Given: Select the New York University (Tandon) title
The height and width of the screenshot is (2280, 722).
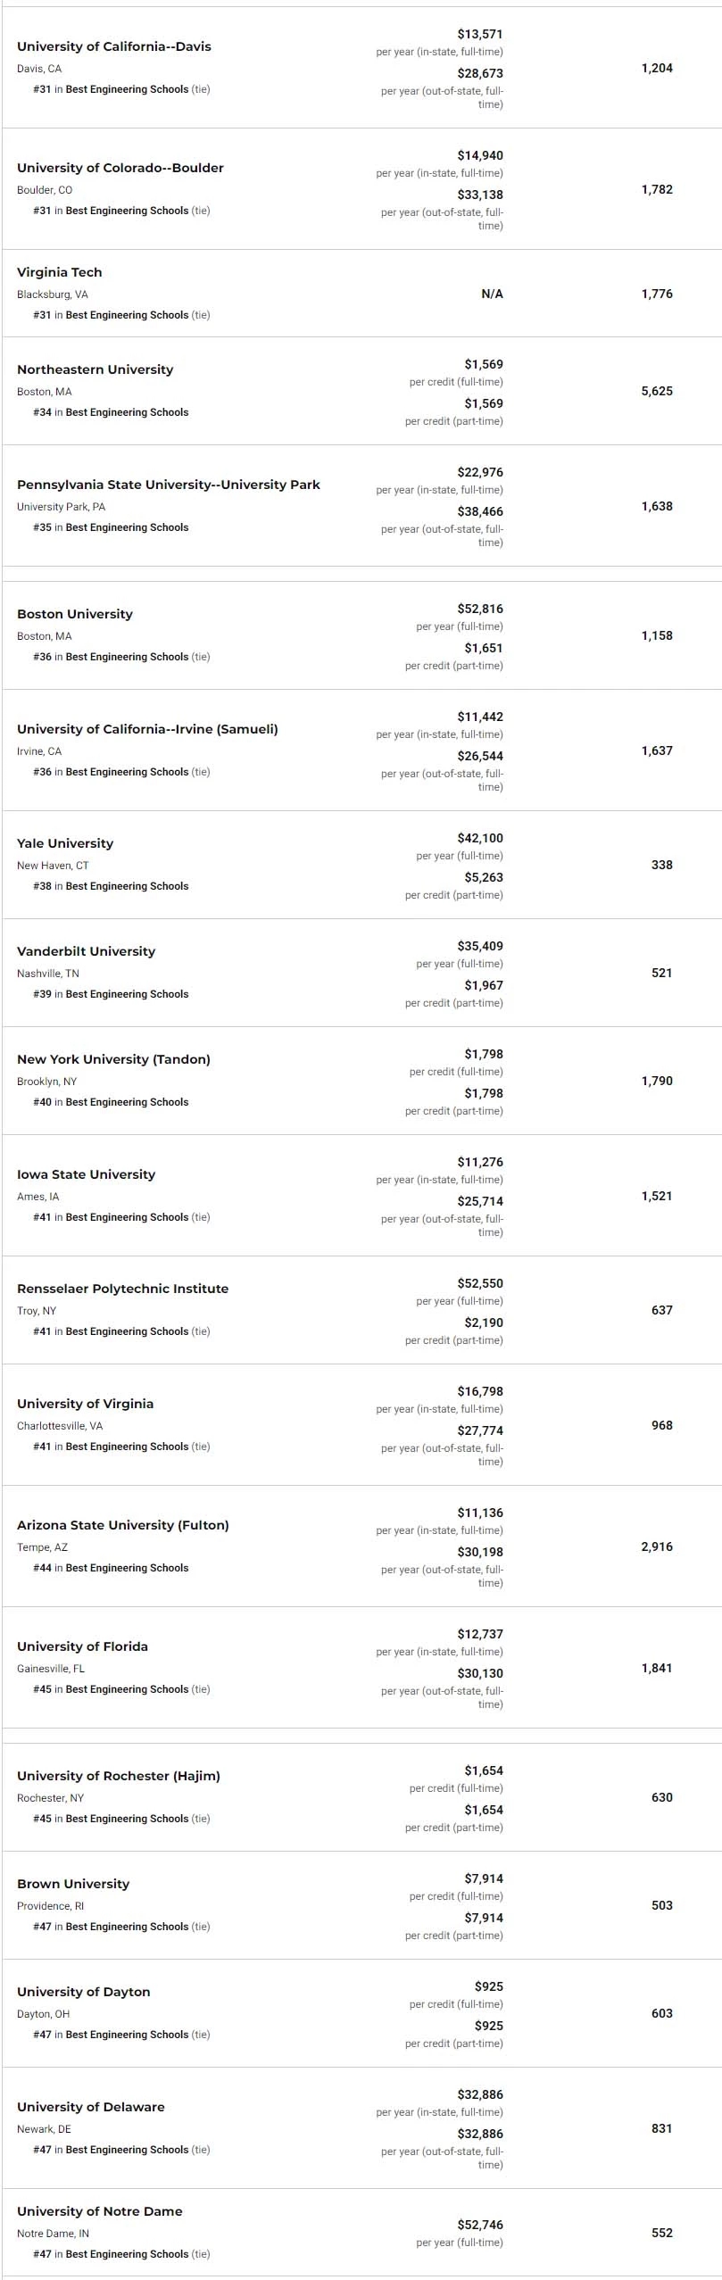Looking at the screenshot, I should pos(114,1059).
